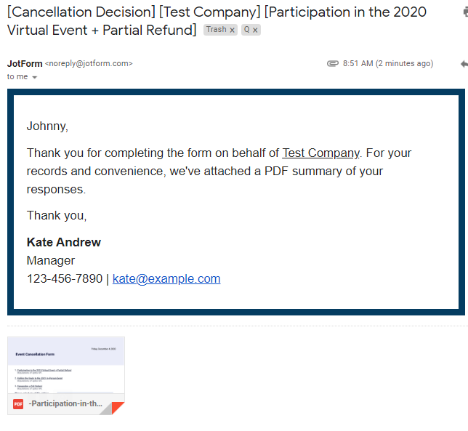Viewport: 468px width, 431px height.
Task: Click the kate@example.com email link
Action: pyautogui.click(x=166, y=278)
